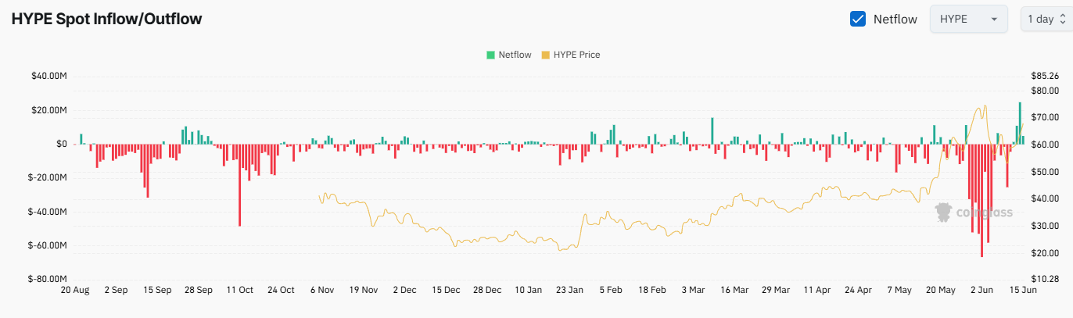1073x318 pixels.
Task: Click the 11 Oct date label
Action: tap(239, 290)
